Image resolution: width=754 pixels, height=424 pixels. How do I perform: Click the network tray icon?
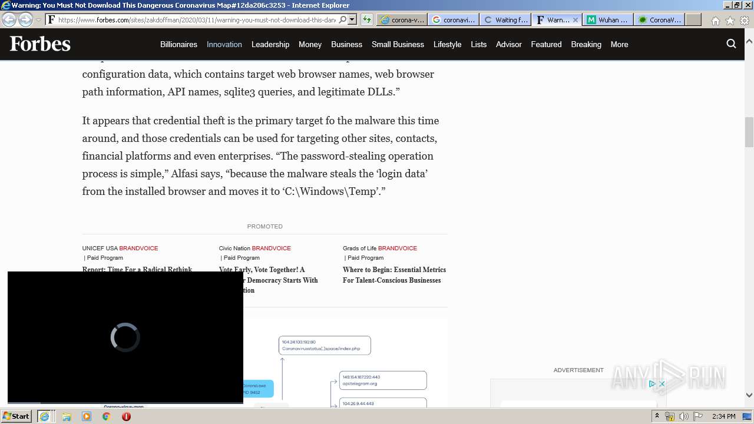point(670,416)
